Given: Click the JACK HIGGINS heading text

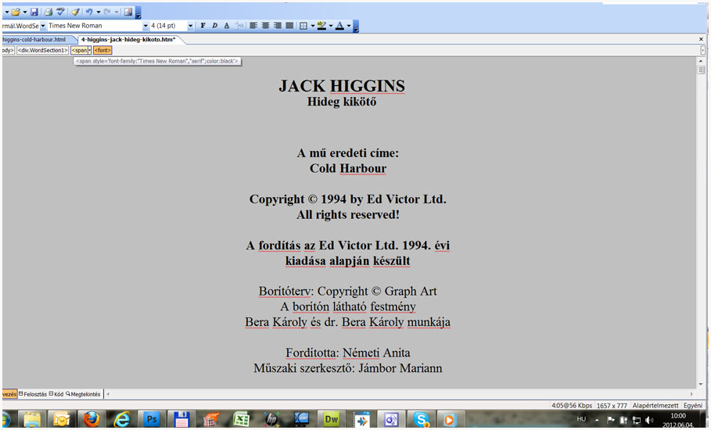Looking at the screenshot, I should [x=342, y=86].
